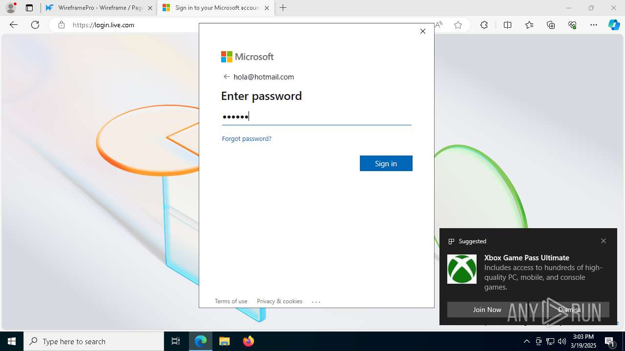Click the Sign in button
The image size is (625, 351).
click(386, 163)
